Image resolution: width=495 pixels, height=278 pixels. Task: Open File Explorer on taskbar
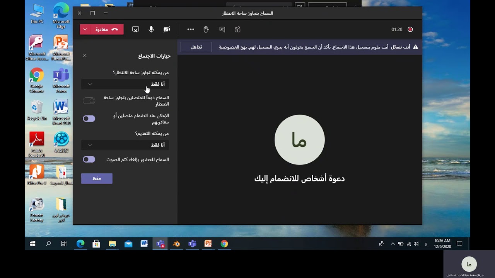(112, 244)
